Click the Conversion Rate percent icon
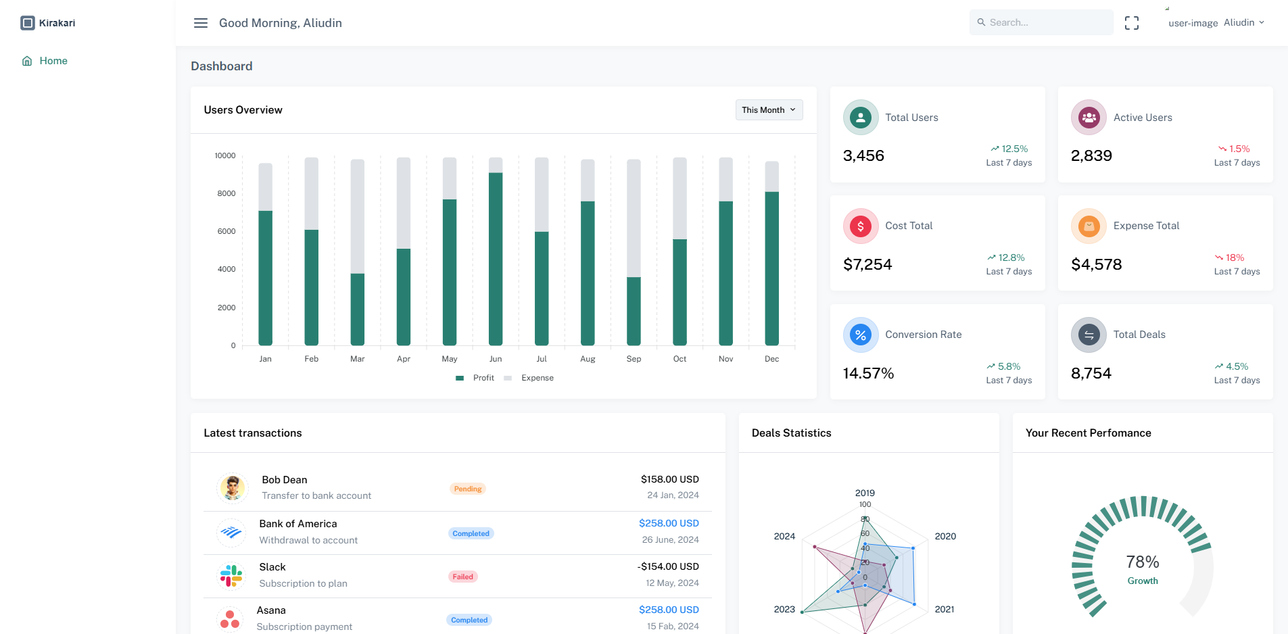Image resolution: width=1288 pixels, height=634 pixels. (860, 334)
